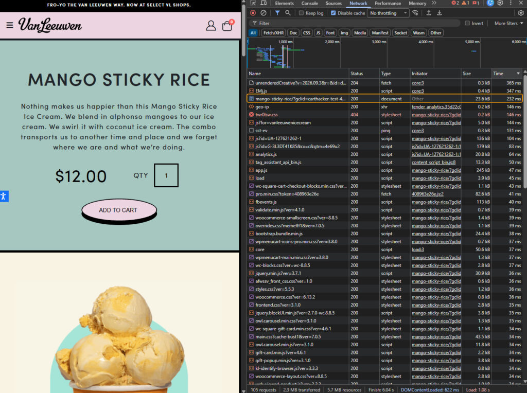Viewport: 527px width, 393px height.
Task: Filter requests by JS
Action: coord(318,33)
